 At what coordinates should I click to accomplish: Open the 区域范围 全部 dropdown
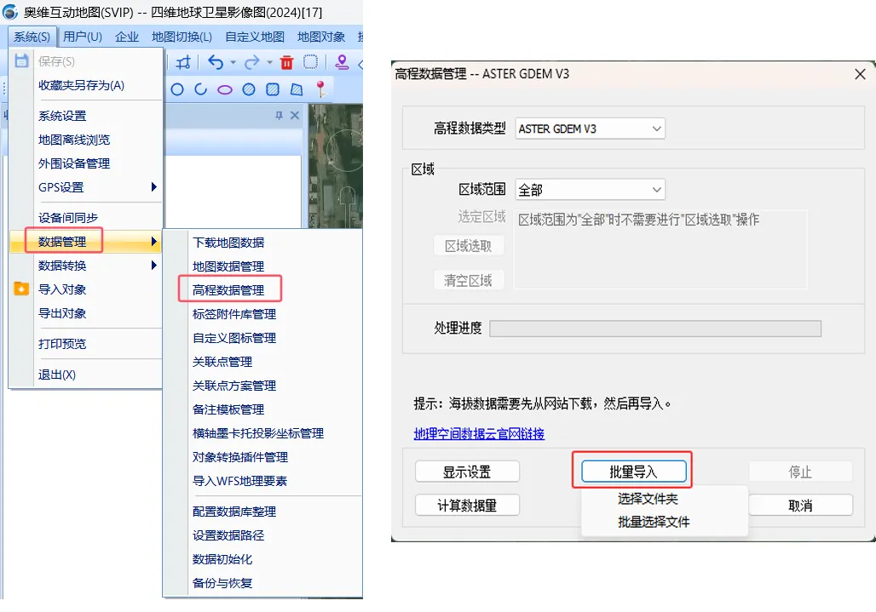pyautogui.click(x=590, y=190)
